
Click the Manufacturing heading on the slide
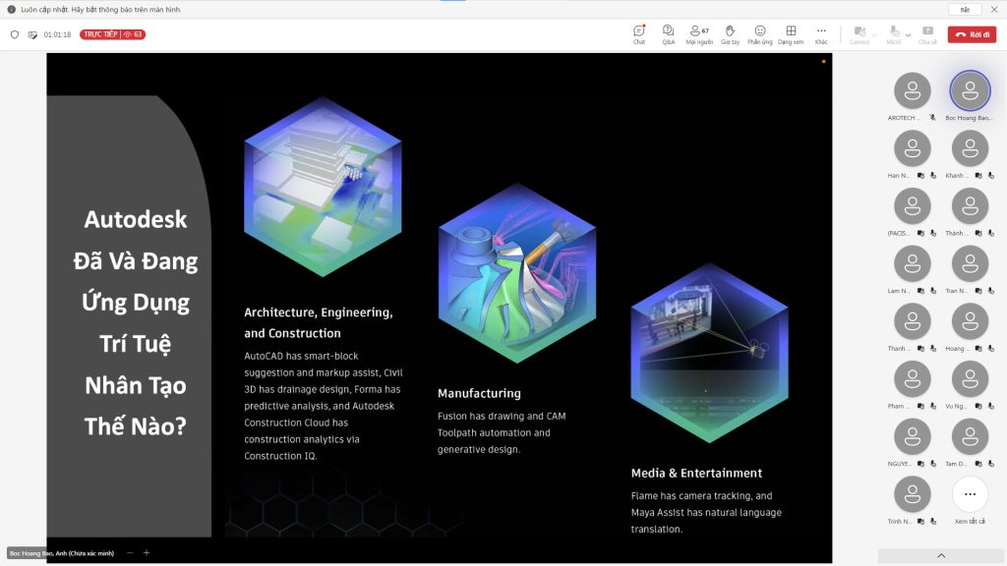coord(479,393)
